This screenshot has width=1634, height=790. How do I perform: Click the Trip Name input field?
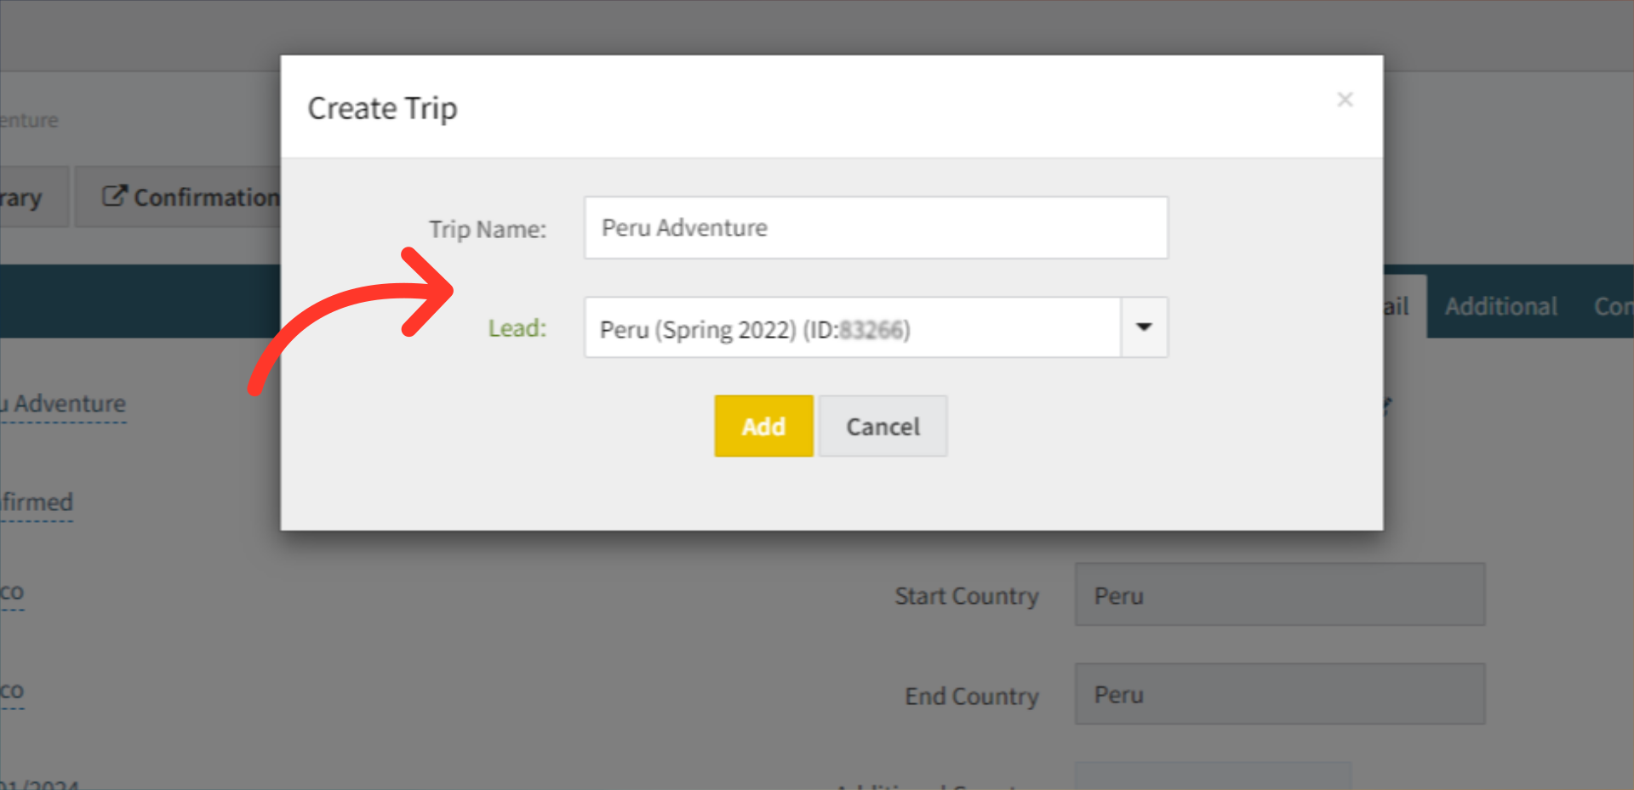click(x=875, y=228)
